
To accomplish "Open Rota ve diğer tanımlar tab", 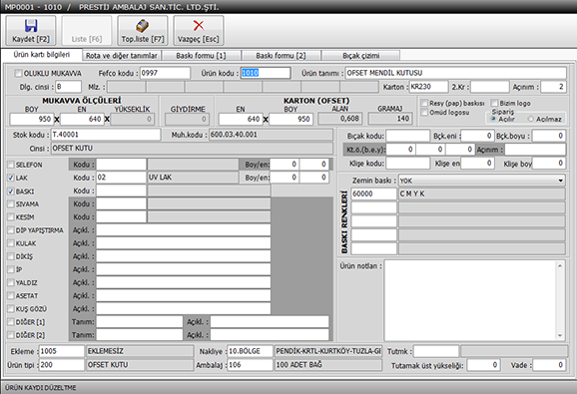I will coord(122,56).
